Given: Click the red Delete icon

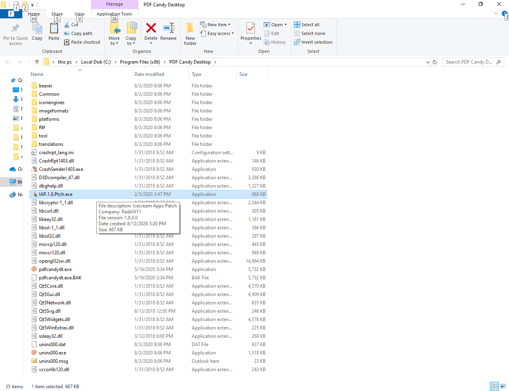Looking at the screenshot, I should (x=151, y=28).
